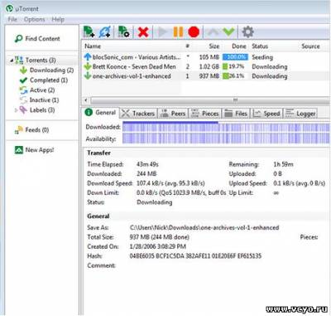This screenshot has width=331, height=316.
Task: Open Preferences via the gear icon
Action: coord(247,32)
